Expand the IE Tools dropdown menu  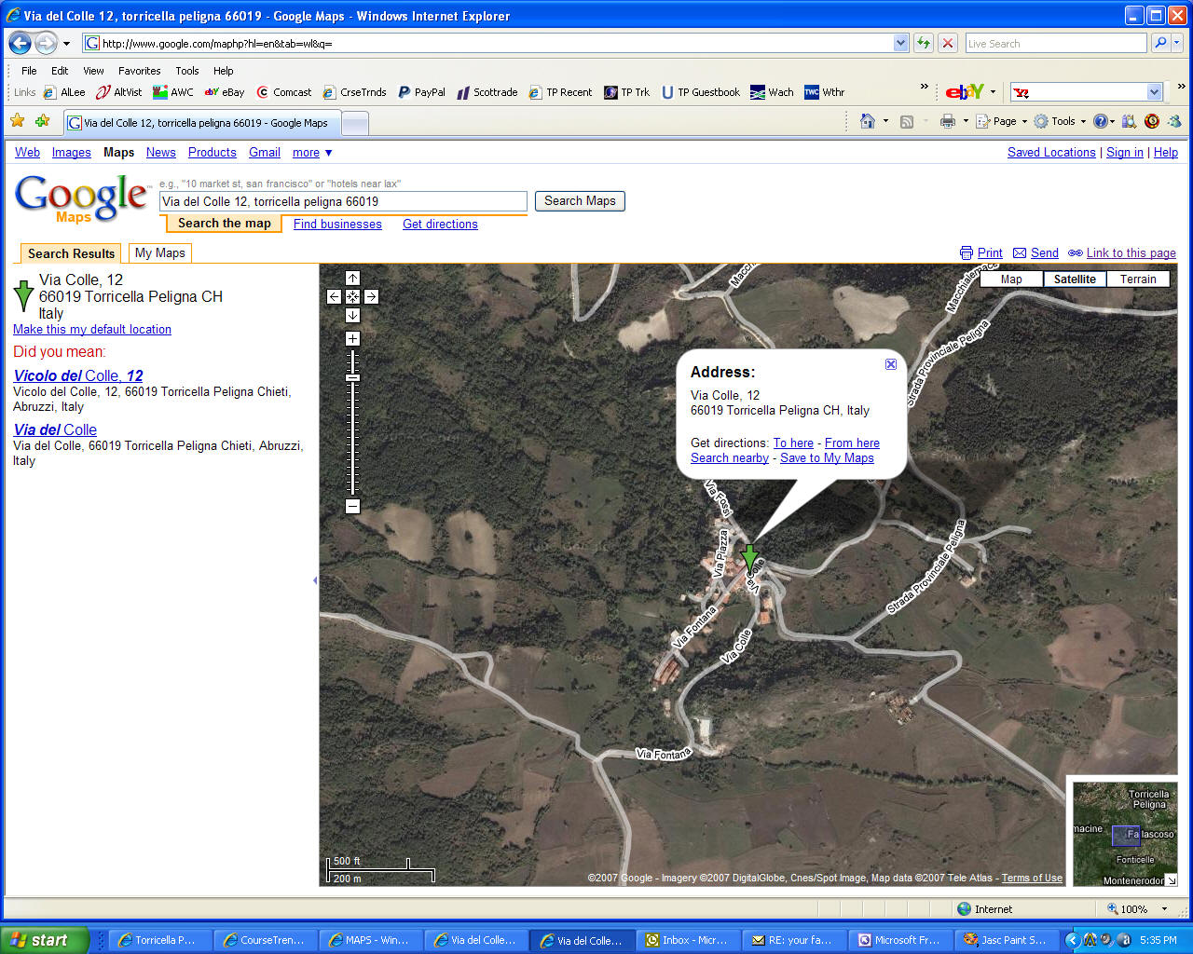click(x=1061, y=121)
